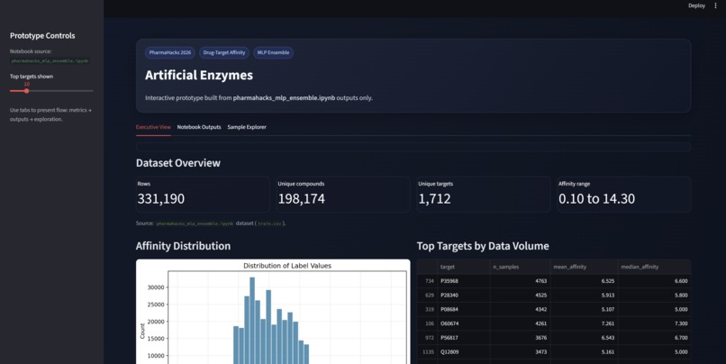Image resolution: width=726 pixels, height=364 pixels.
Task: Click n_samples value 3473
Action: coord(520,352)
